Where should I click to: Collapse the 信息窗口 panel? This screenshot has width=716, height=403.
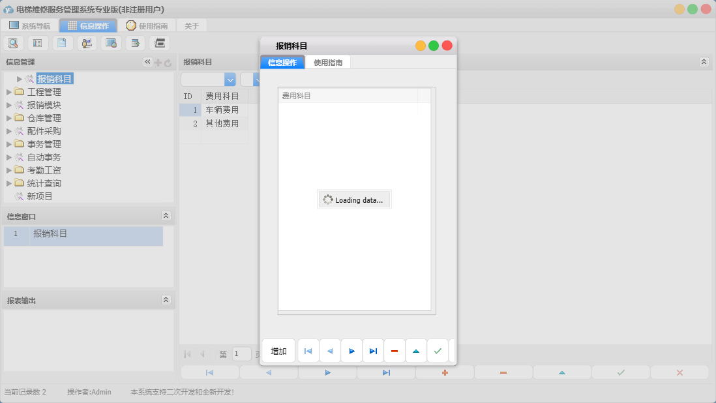166,216
